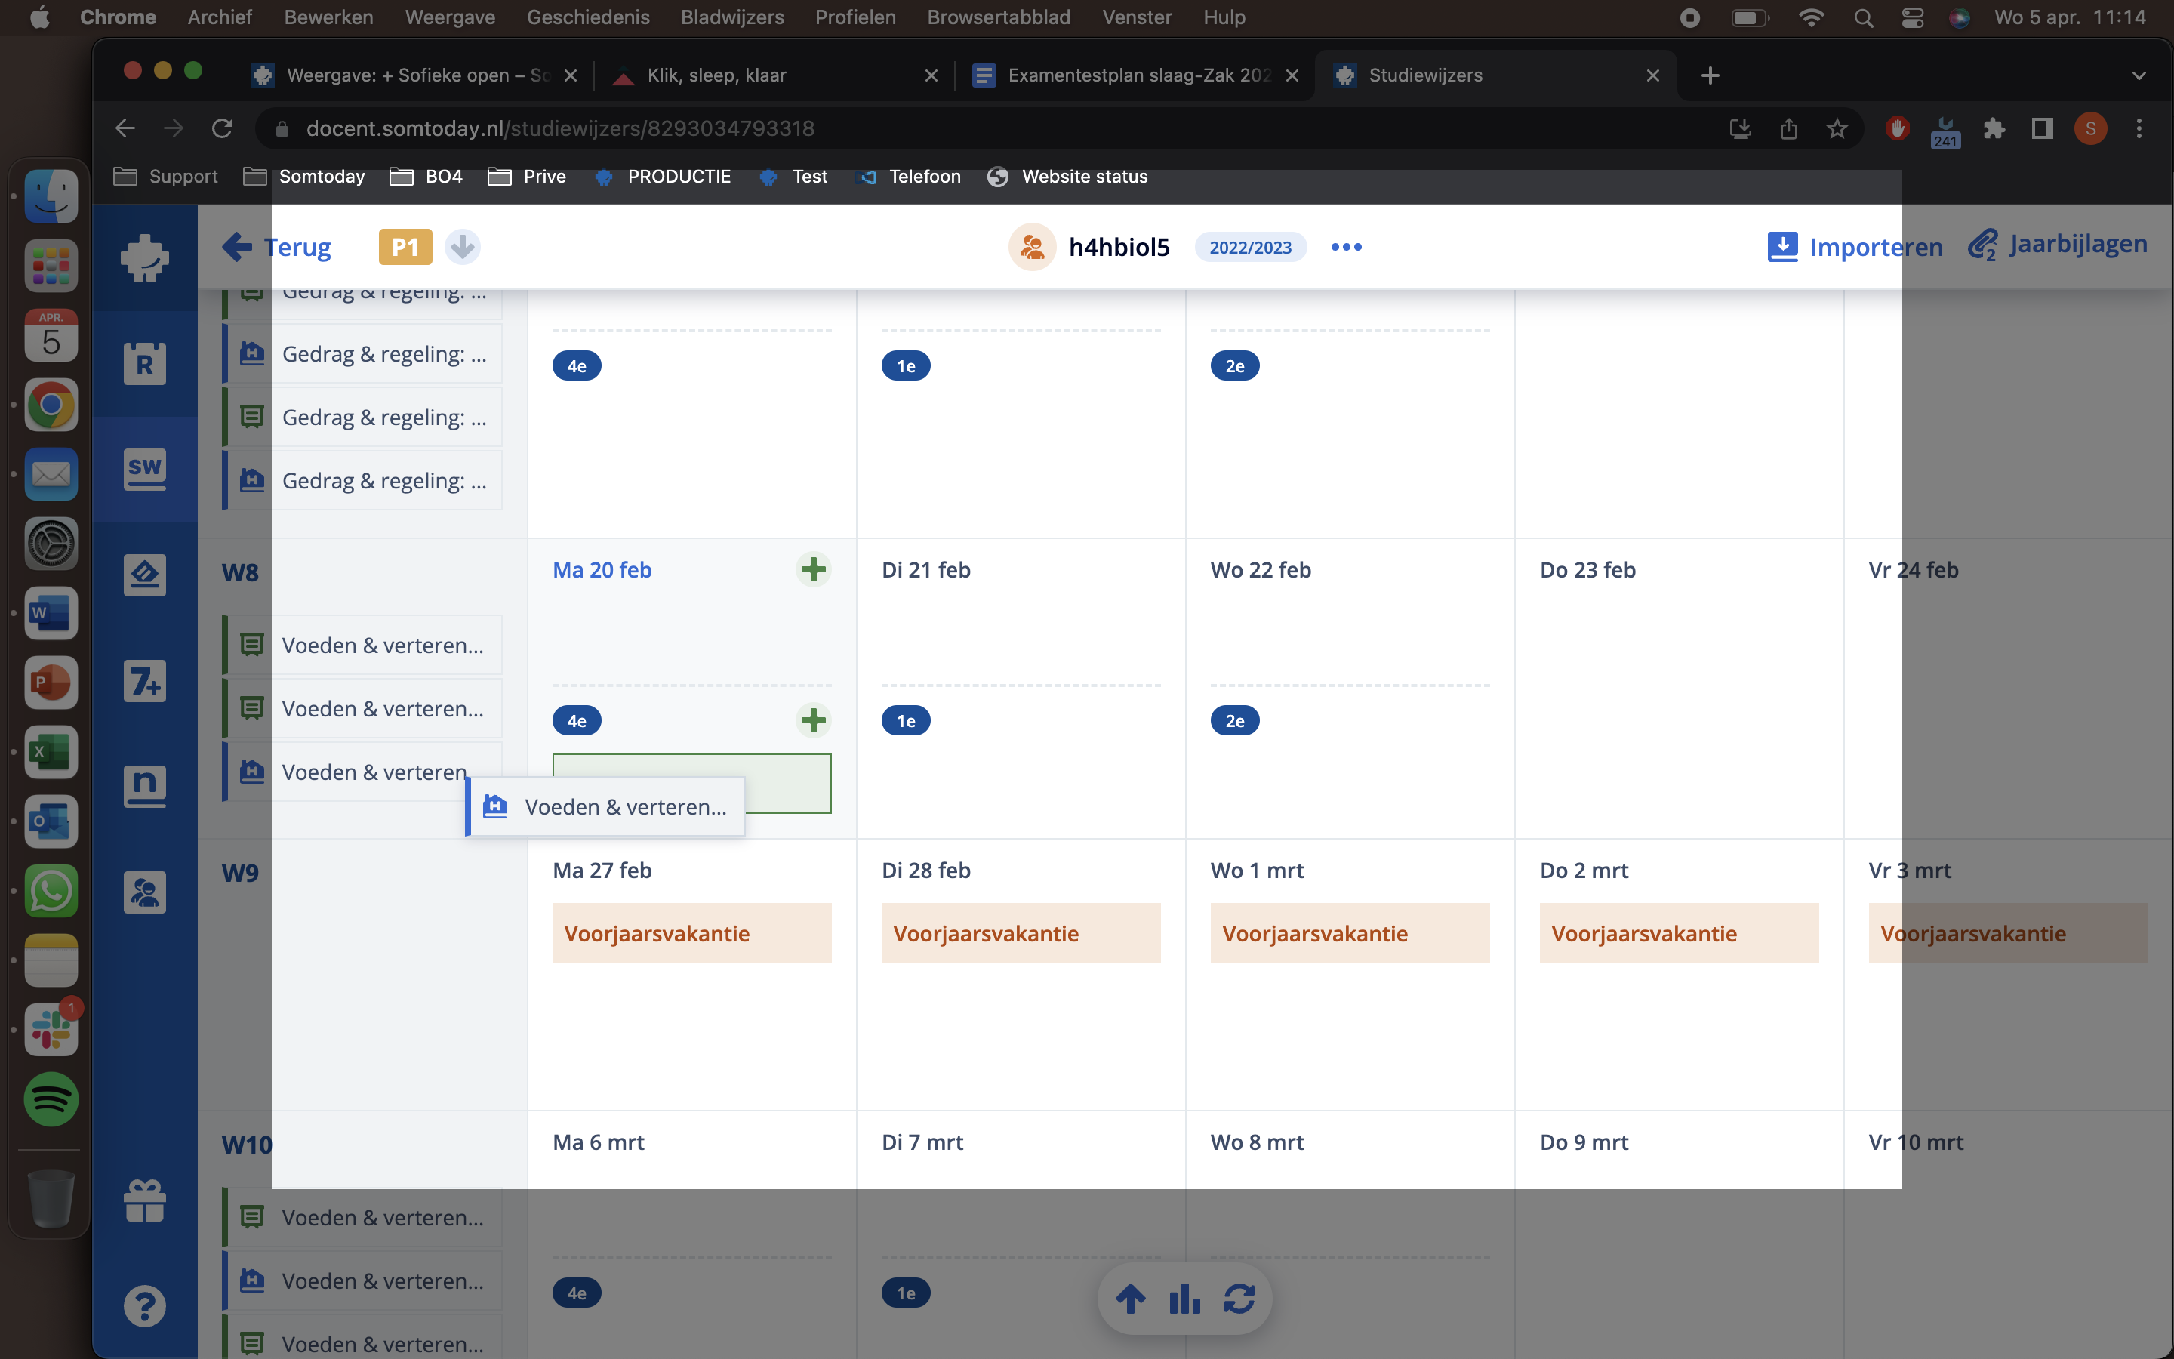Image resolution: width=2174 pixels, height=1359 pixels.
Task: Open the Rooster (R) sidebar icon
Action: (145, 363)
